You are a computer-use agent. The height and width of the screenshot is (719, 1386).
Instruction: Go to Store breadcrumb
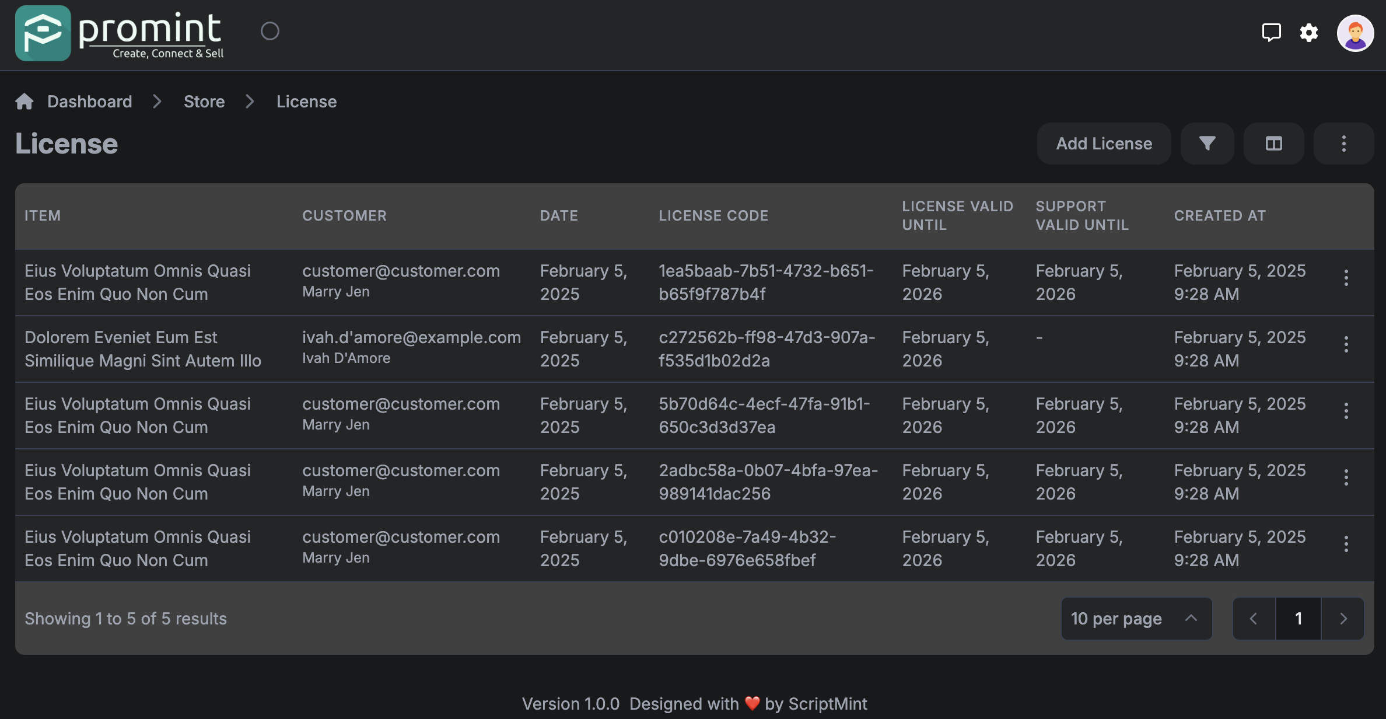204,102
